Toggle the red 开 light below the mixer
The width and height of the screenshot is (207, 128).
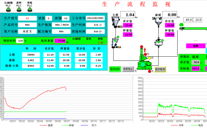[149, 71]
